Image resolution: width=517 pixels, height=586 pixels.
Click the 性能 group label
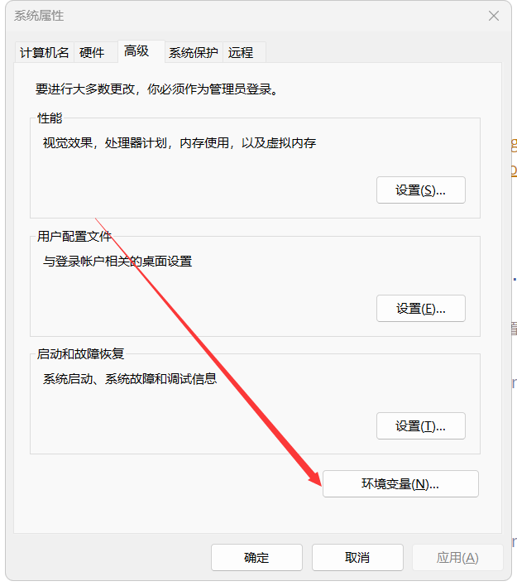(x=50, y=118)
